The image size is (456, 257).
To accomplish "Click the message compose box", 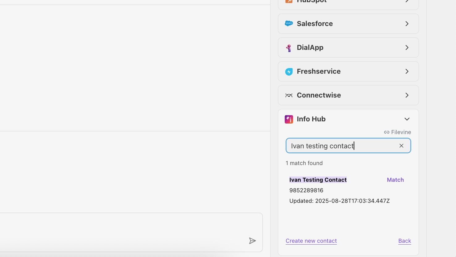I will pos(131,232).
